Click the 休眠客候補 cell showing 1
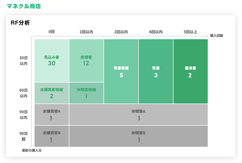The width and height of the screenshot is (242, 163). pos(86,93)
